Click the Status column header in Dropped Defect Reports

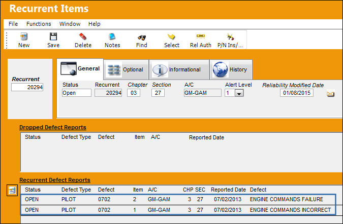33,137
